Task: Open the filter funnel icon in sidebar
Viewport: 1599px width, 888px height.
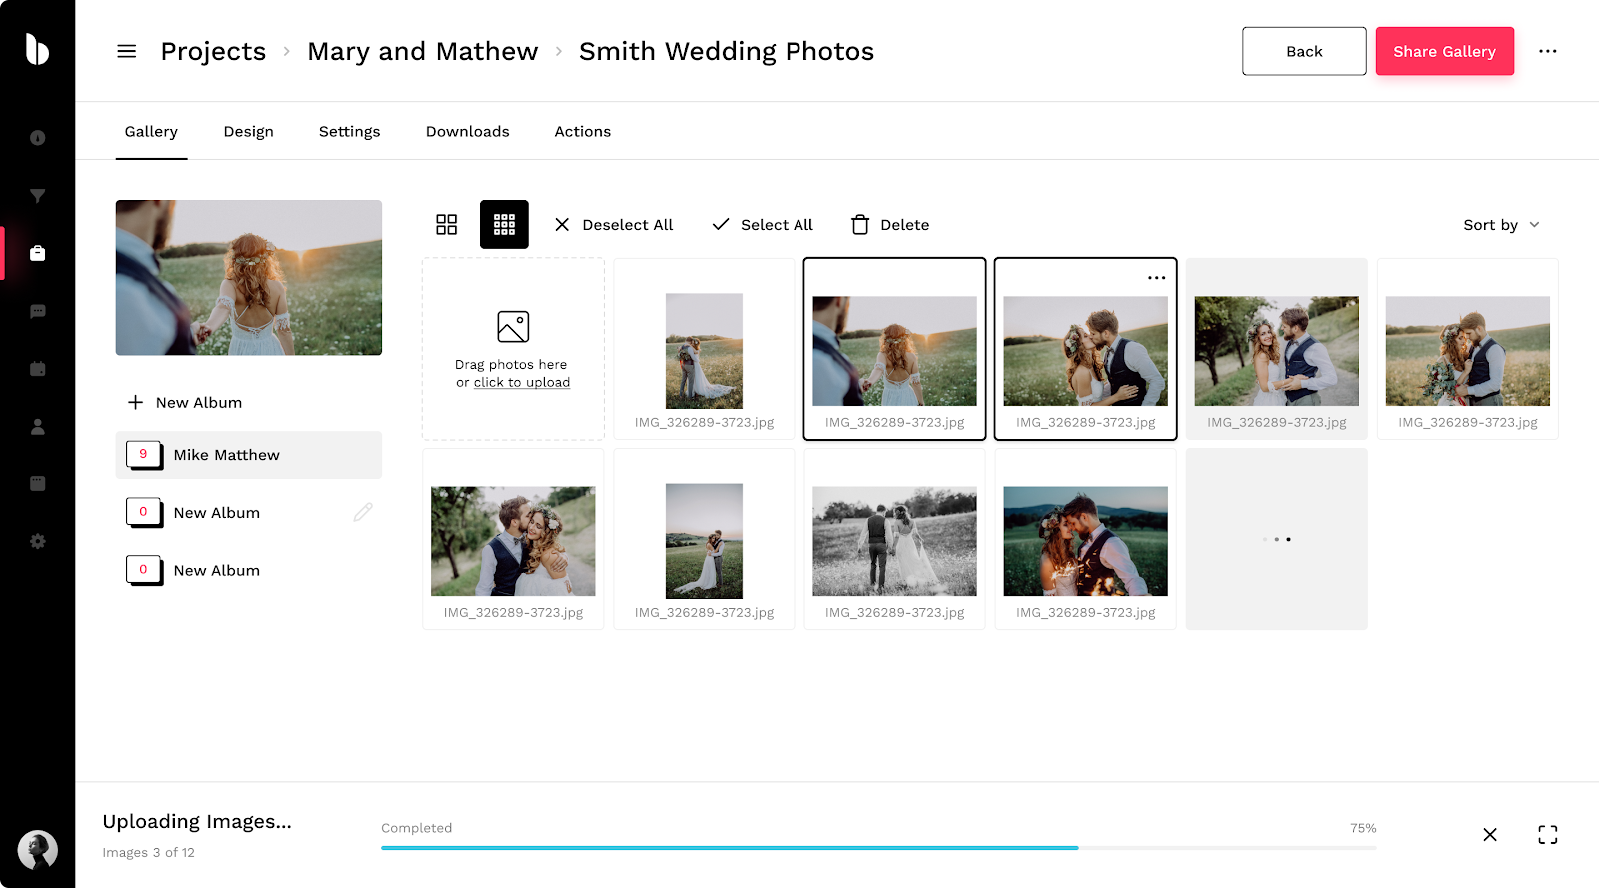Action: click(x=38, y=196)
